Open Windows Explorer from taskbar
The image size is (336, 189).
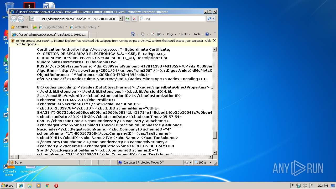tap(30, 185)
